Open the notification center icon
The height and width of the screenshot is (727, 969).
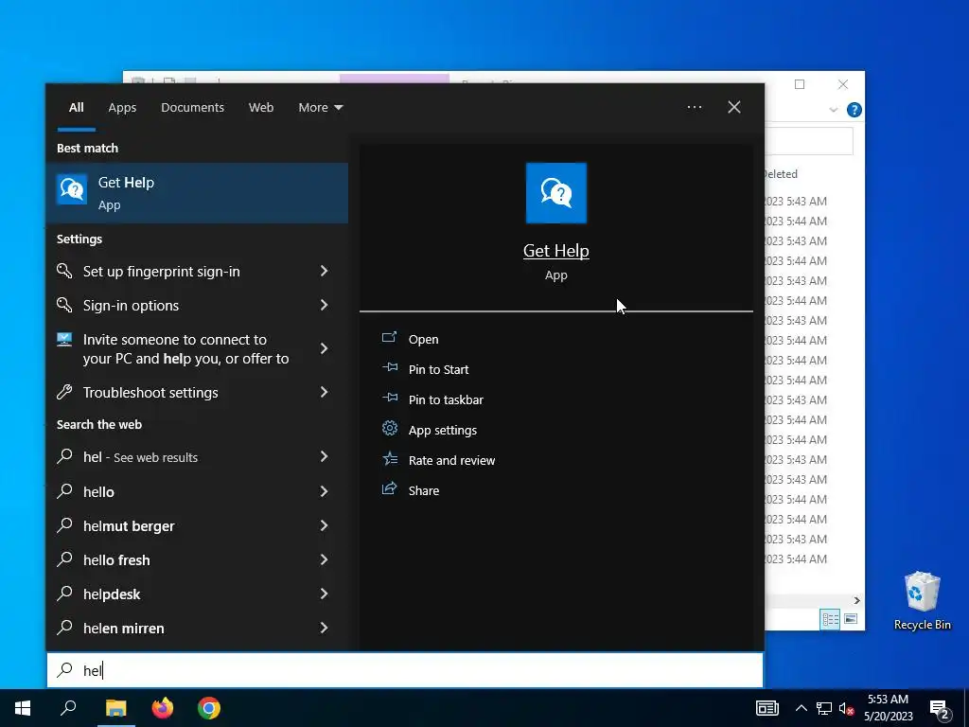coord(940,710)
